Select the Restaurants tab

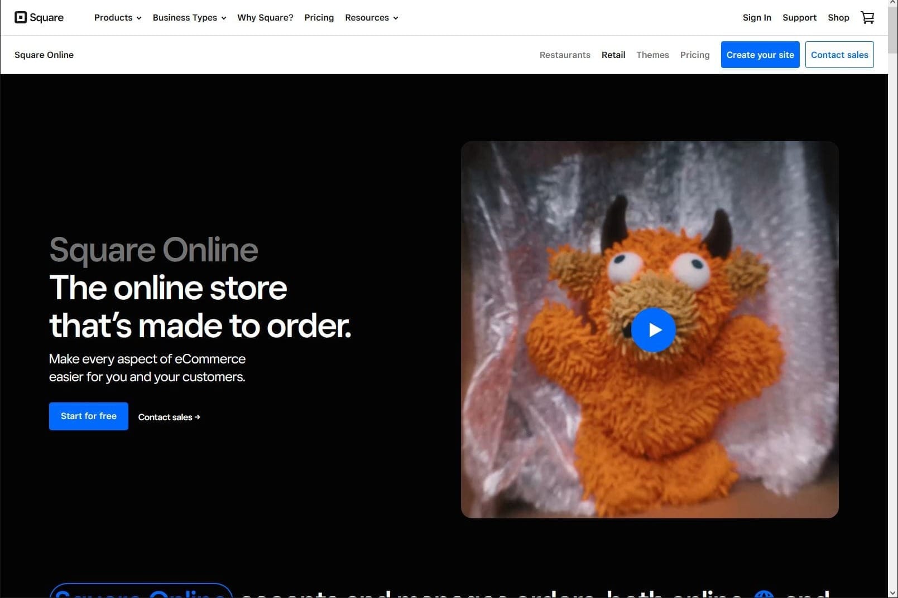coord(565,55)
